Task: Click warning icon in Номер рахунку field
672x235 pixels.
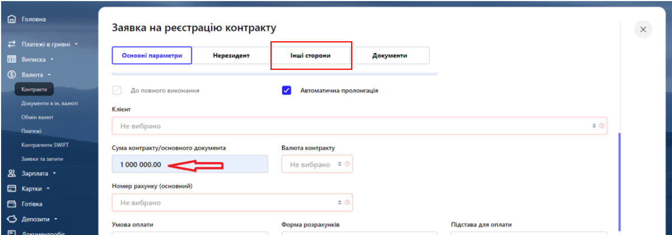Action: (x=347, y=203)
